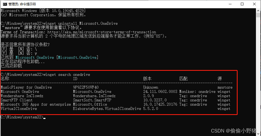Click the '源' column header
Viewport: 261px width, 136px height.
[220, 79]
